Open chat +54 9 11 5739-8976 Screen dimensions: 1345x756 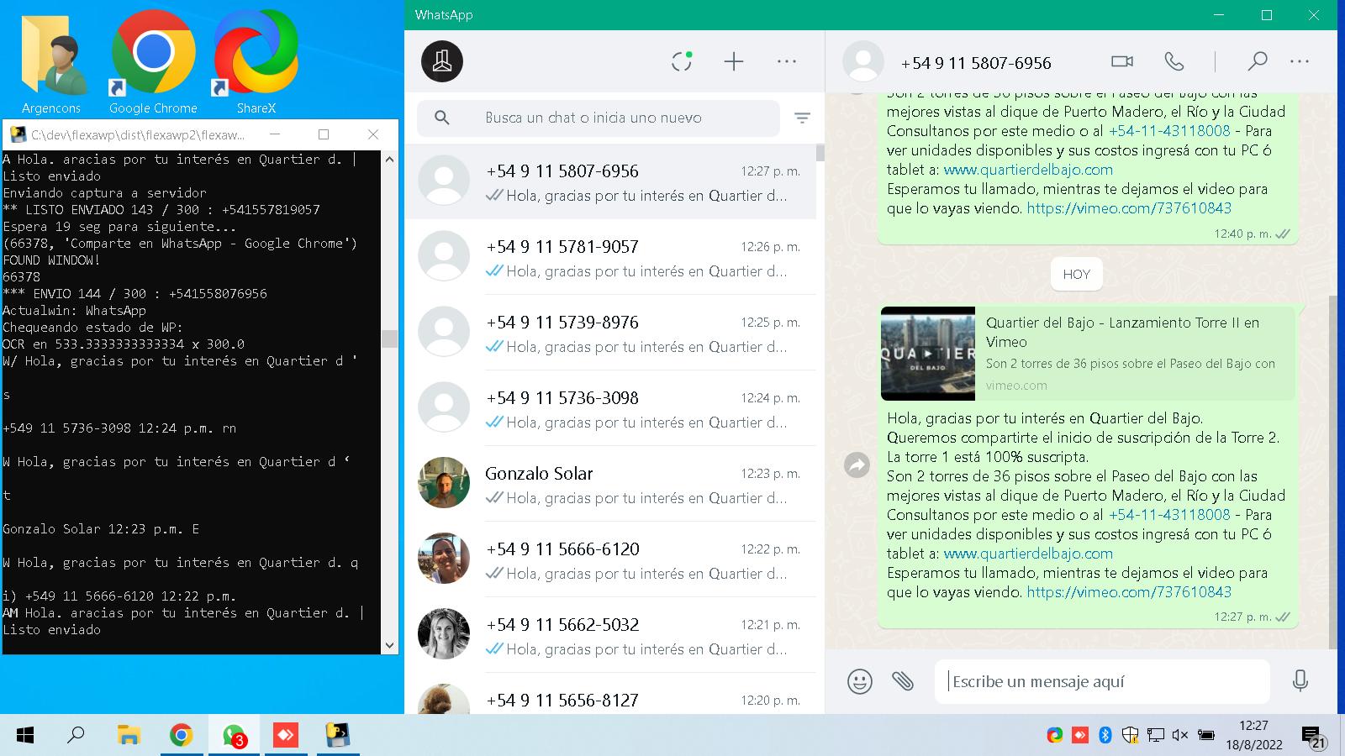click(610, 333)
